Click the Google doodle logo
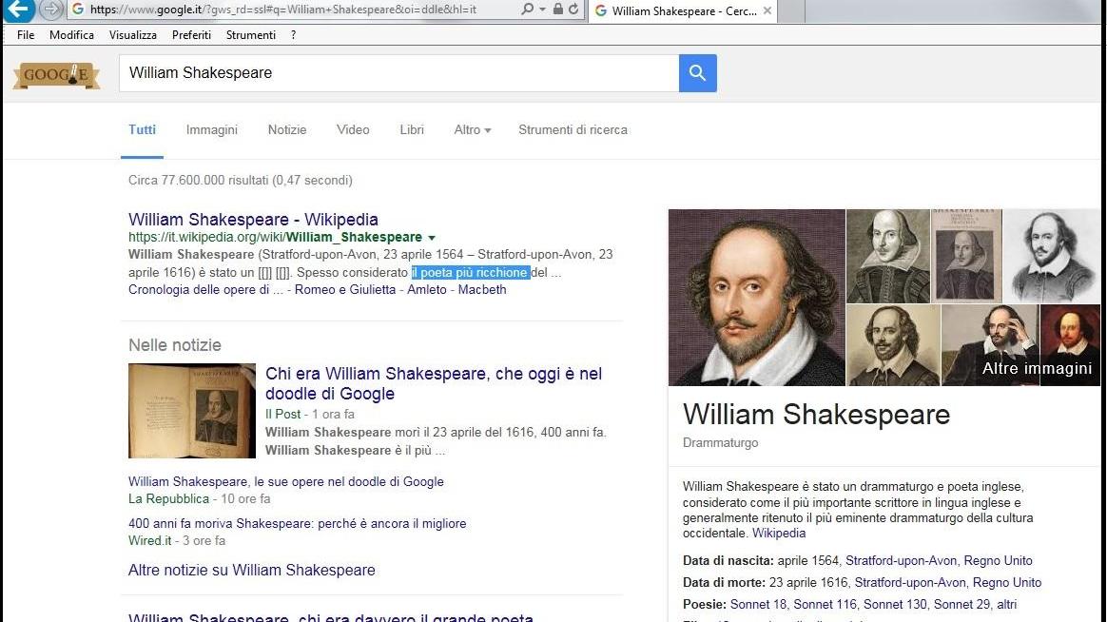The image size is (1107, 622). click(x=56, y=73)
